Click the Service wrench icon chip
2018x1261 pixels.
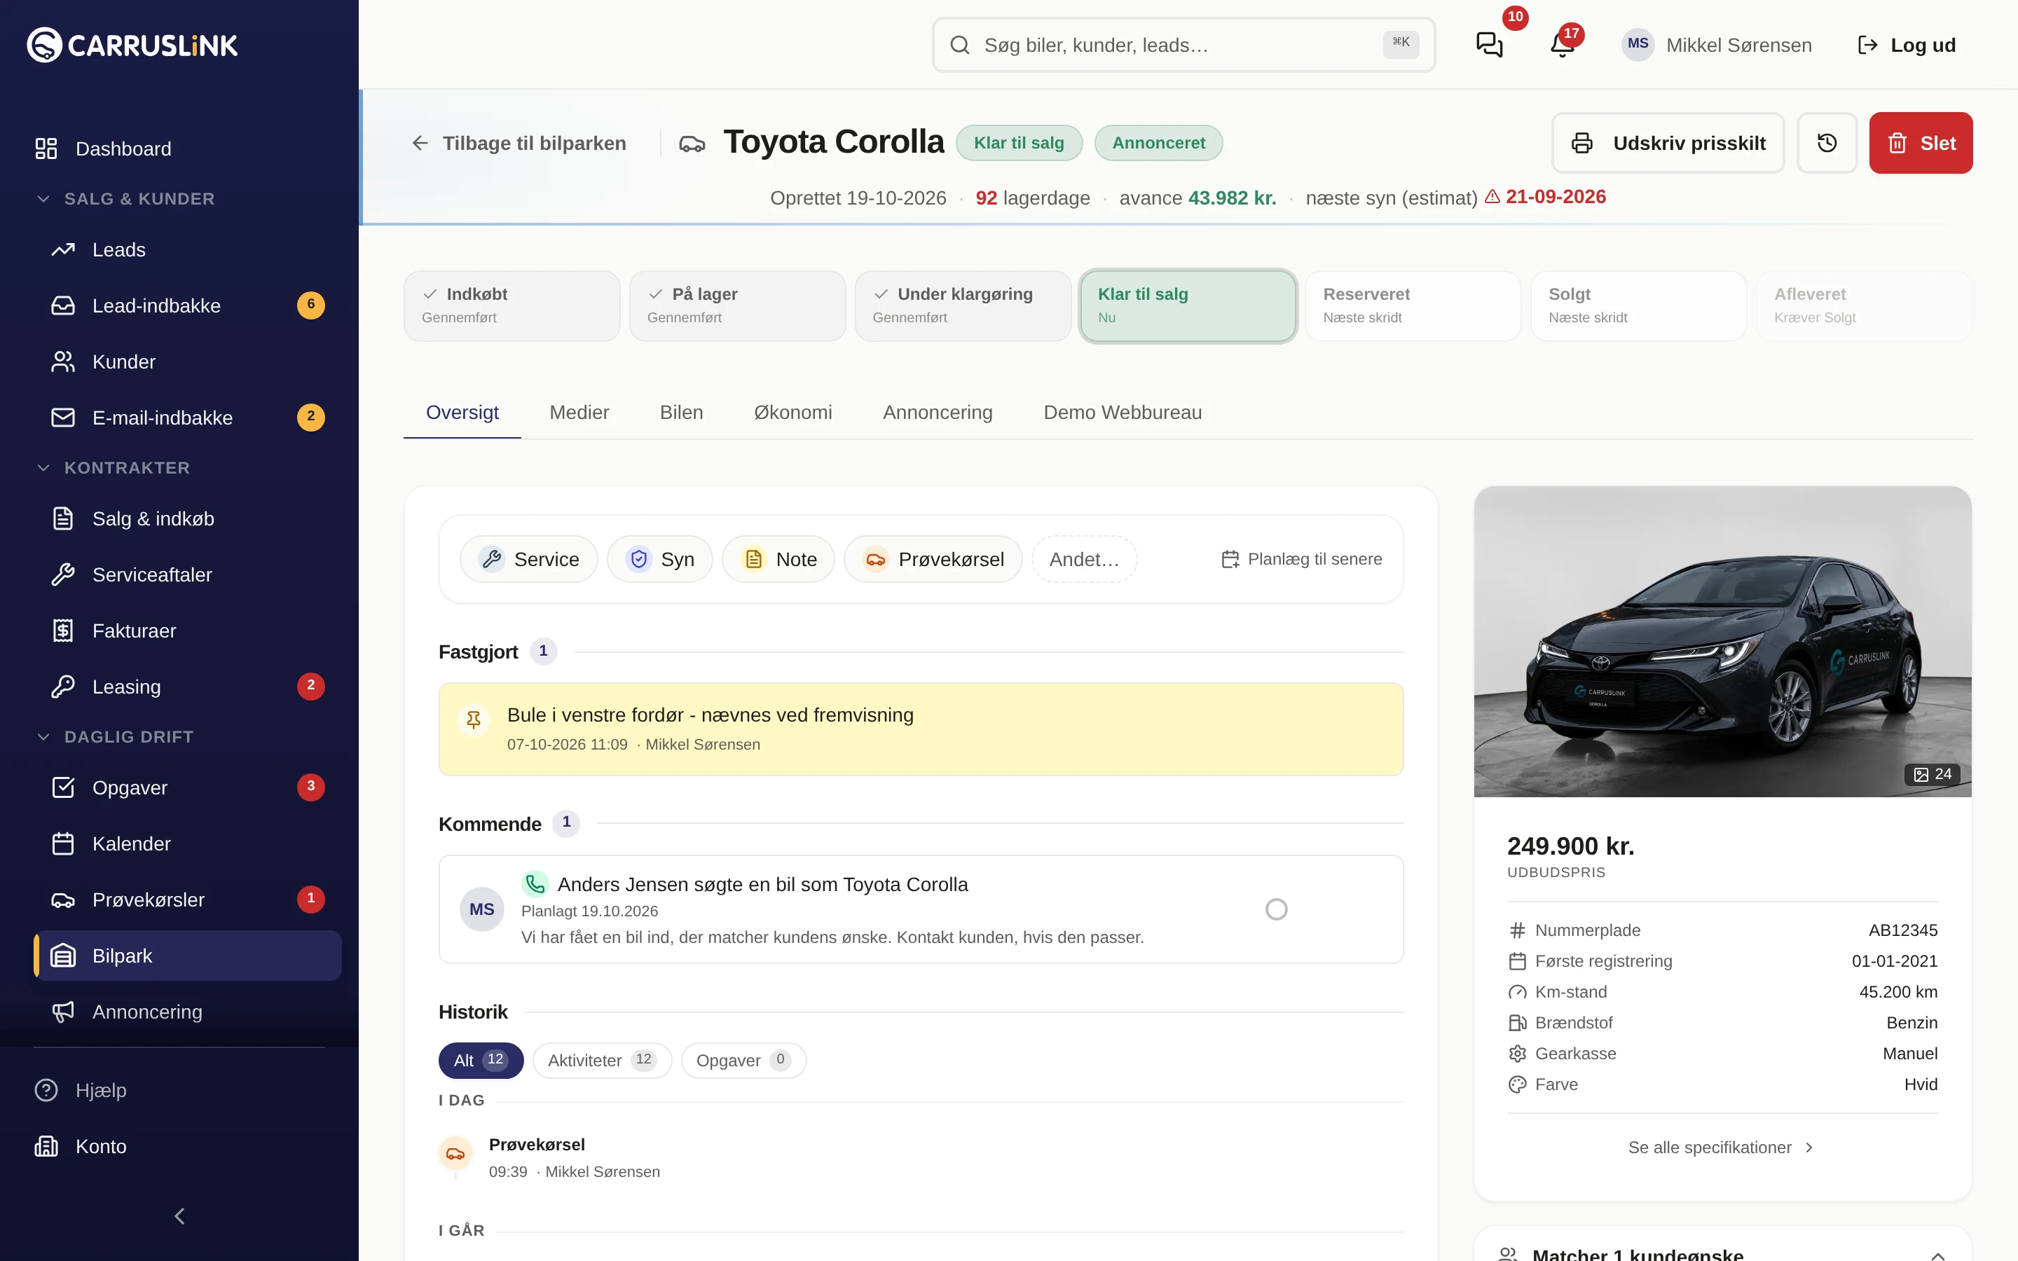529,559
